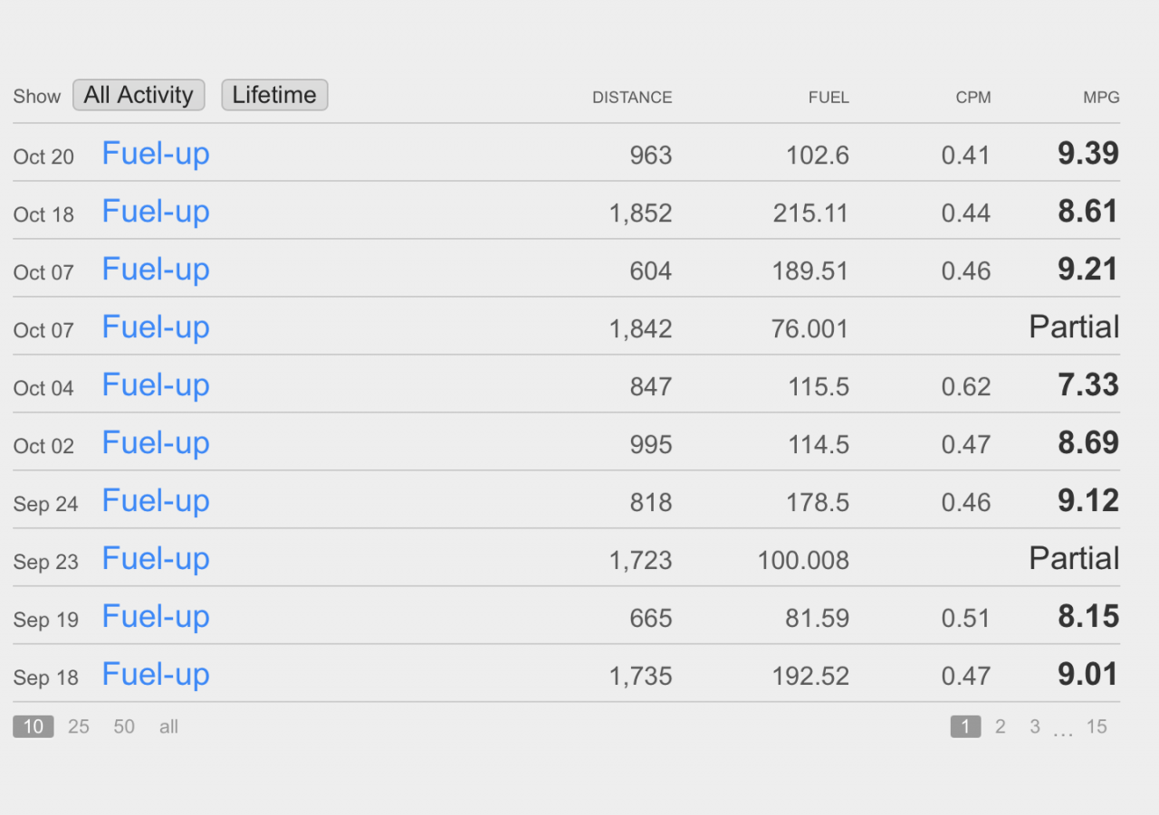Screen dimensions: 1159x815
Task: Open the Sep 18 Fuel-up entry
Action: click(156, 675)
